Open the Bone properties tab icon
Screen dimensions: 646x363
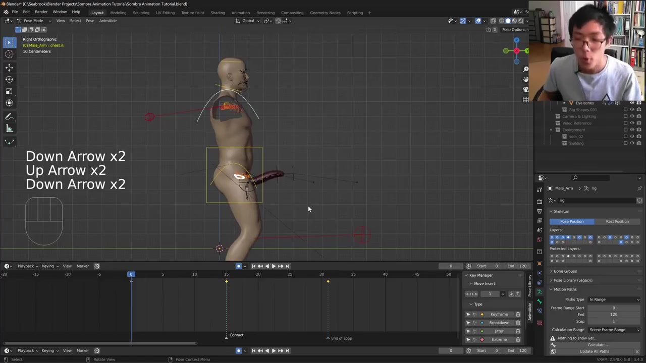click(540, 301)
